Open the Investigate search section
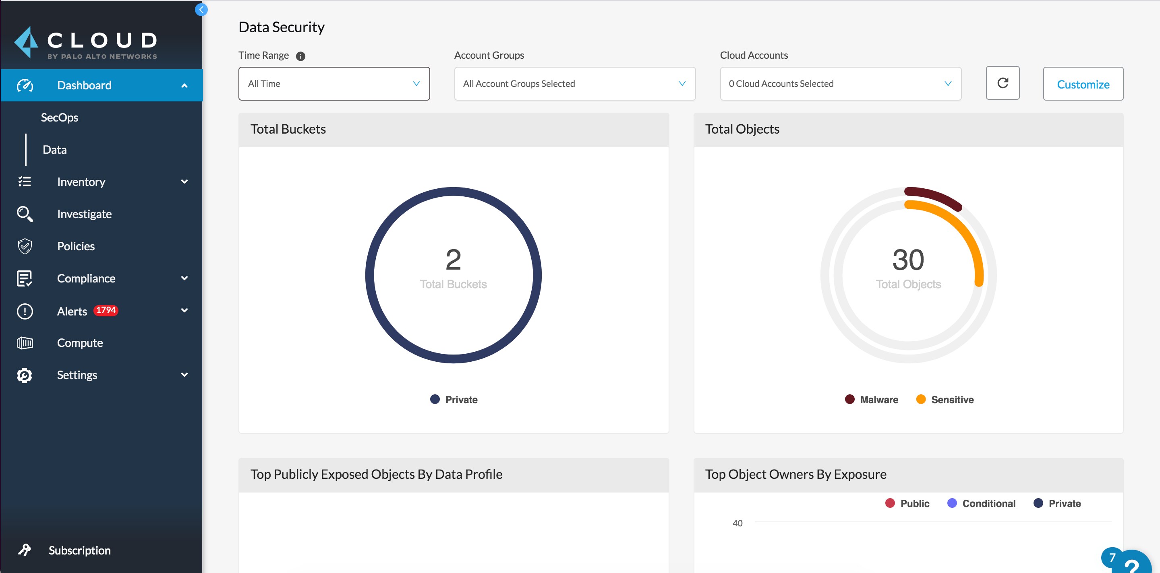This screenshot has height=573, width=1160. [x=84, y=214]
